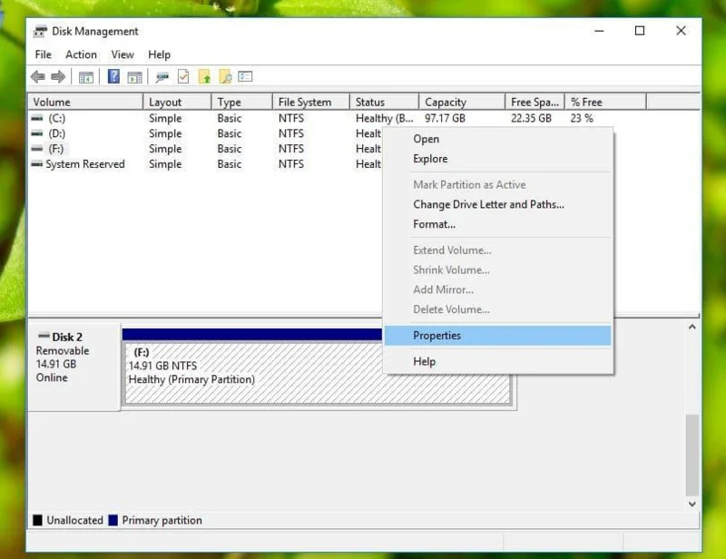This screenshot has width=726, height=559.
Task: Click the checkmark document toolbar icon
Action: point(183,76)
